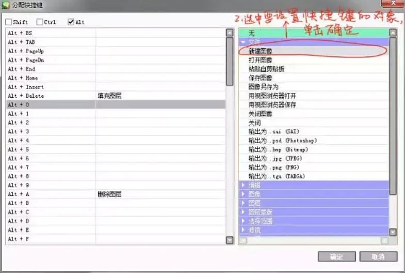
Task: Click the command list vertical scrollbar thumb
Action: [393, 116]
